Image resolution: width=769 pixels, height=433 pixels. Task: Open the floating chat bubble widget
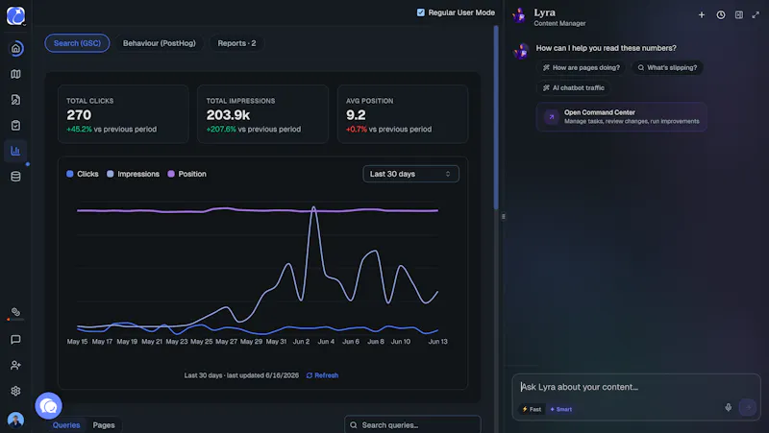[49, 405]
